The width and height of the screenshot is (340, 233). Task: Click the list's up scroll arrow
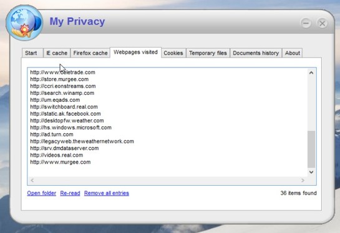point(311,72)
